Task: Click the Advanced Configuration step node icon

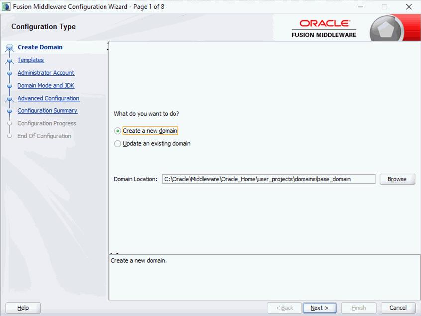Action: [x=9, y=99]
